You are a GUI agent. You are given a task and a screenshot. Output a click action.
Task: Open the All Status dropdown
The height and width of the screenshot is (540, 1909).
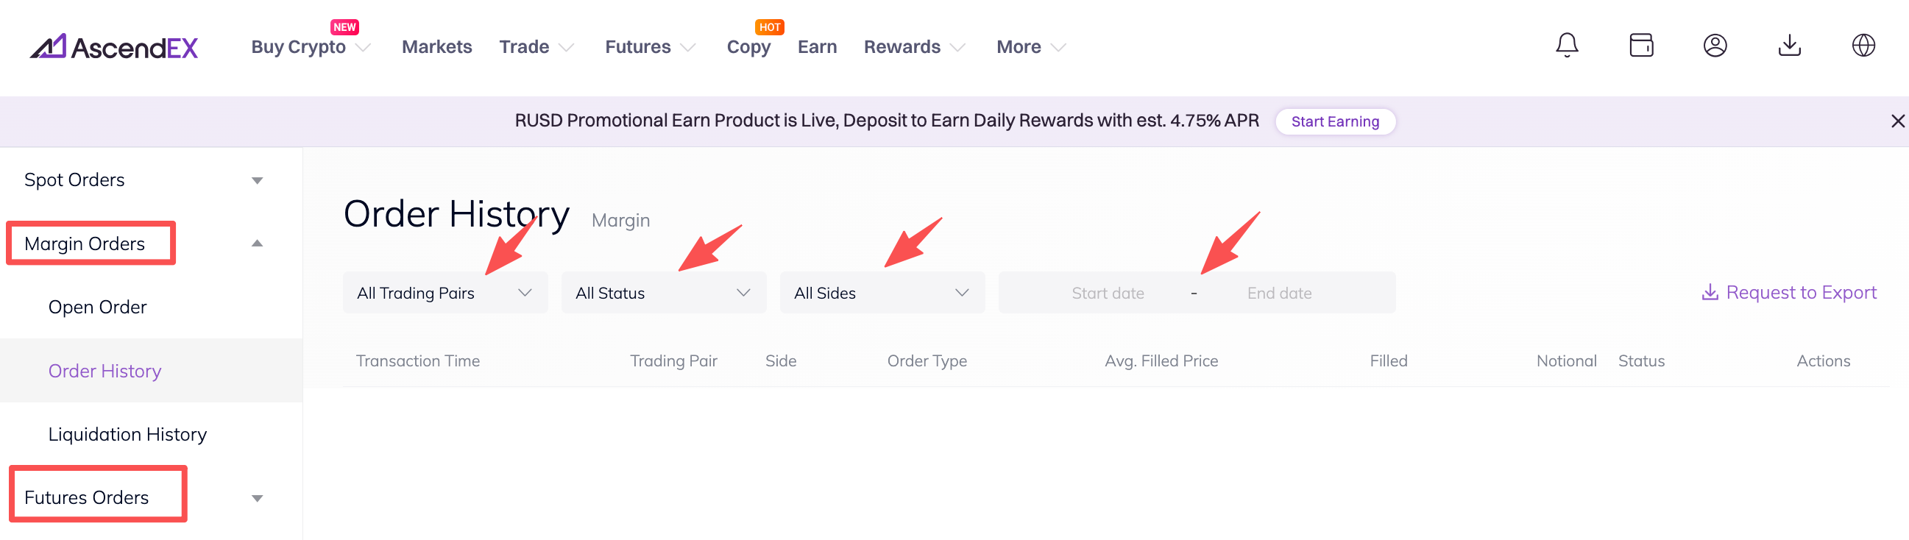[x=663, y=293]
